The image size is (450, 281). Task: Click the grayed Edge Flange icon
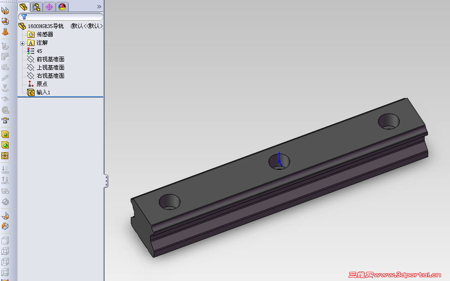[5, 46]
